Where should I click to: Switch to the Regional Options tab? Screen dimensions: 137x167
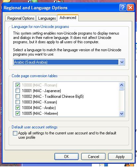pyautogui.click(x=21, y=18)
